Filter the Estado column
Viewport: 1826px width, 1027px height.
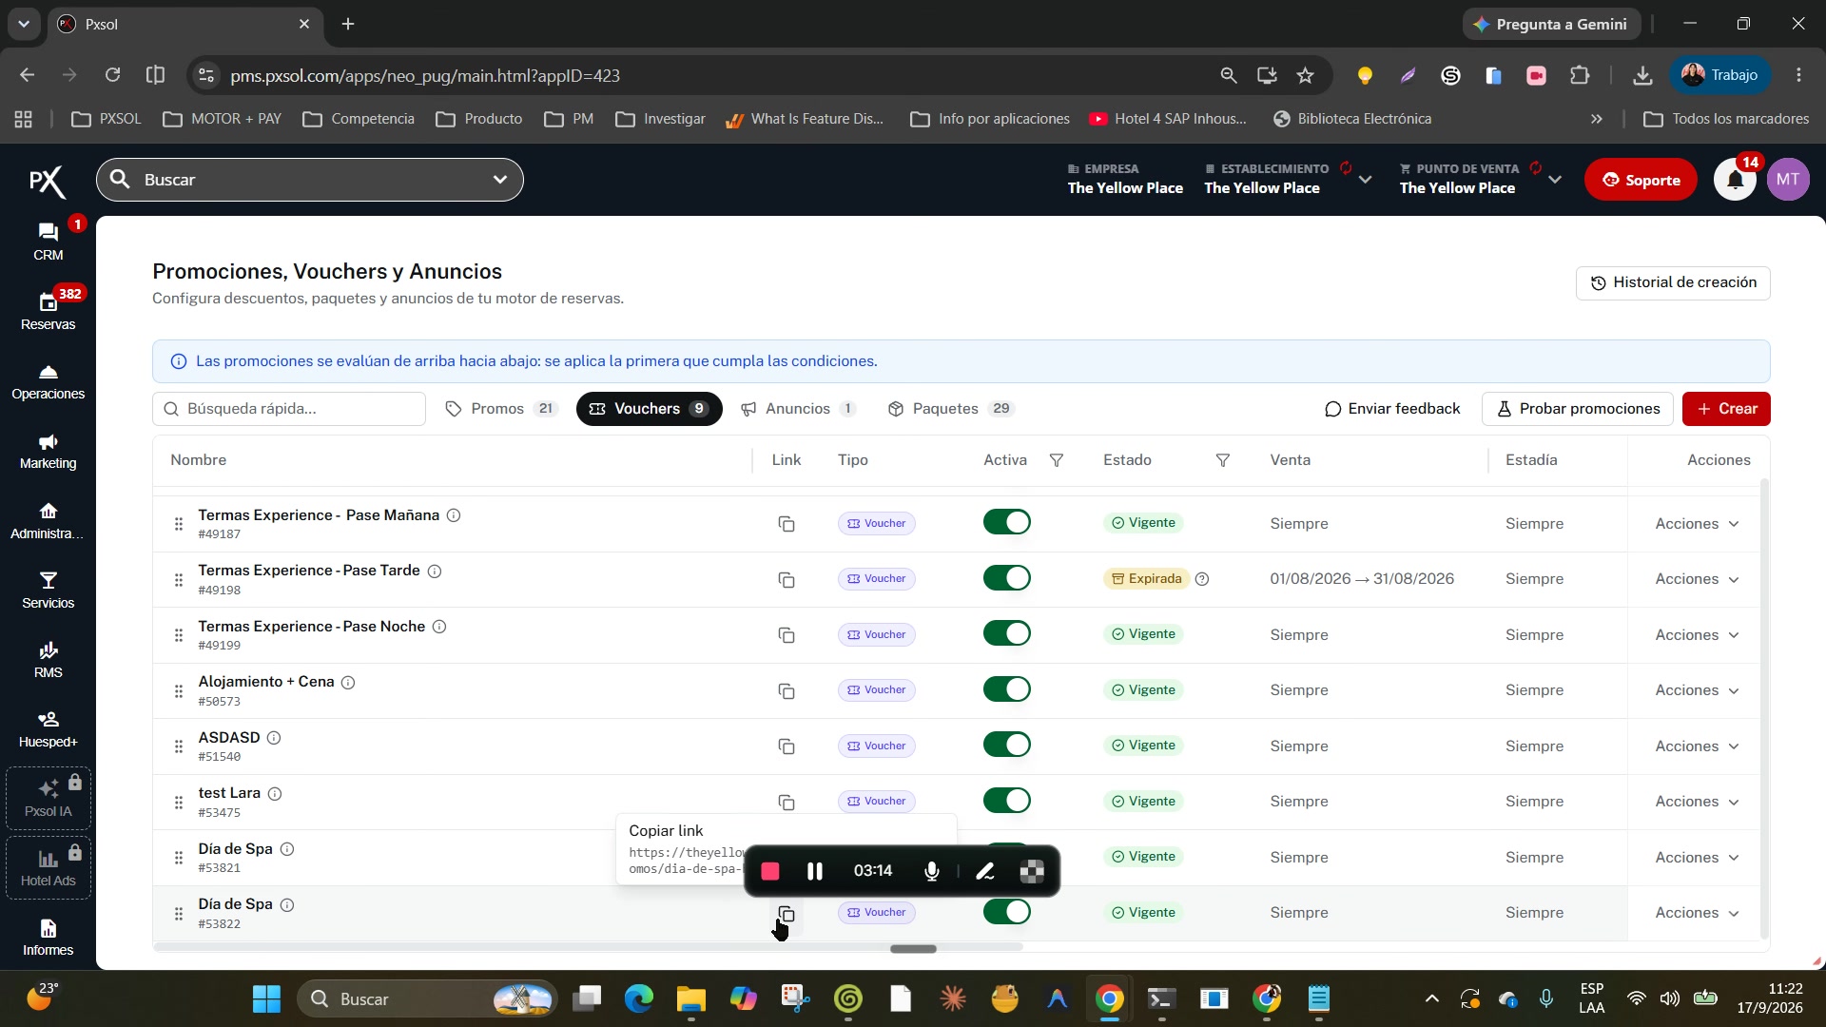1223,460
